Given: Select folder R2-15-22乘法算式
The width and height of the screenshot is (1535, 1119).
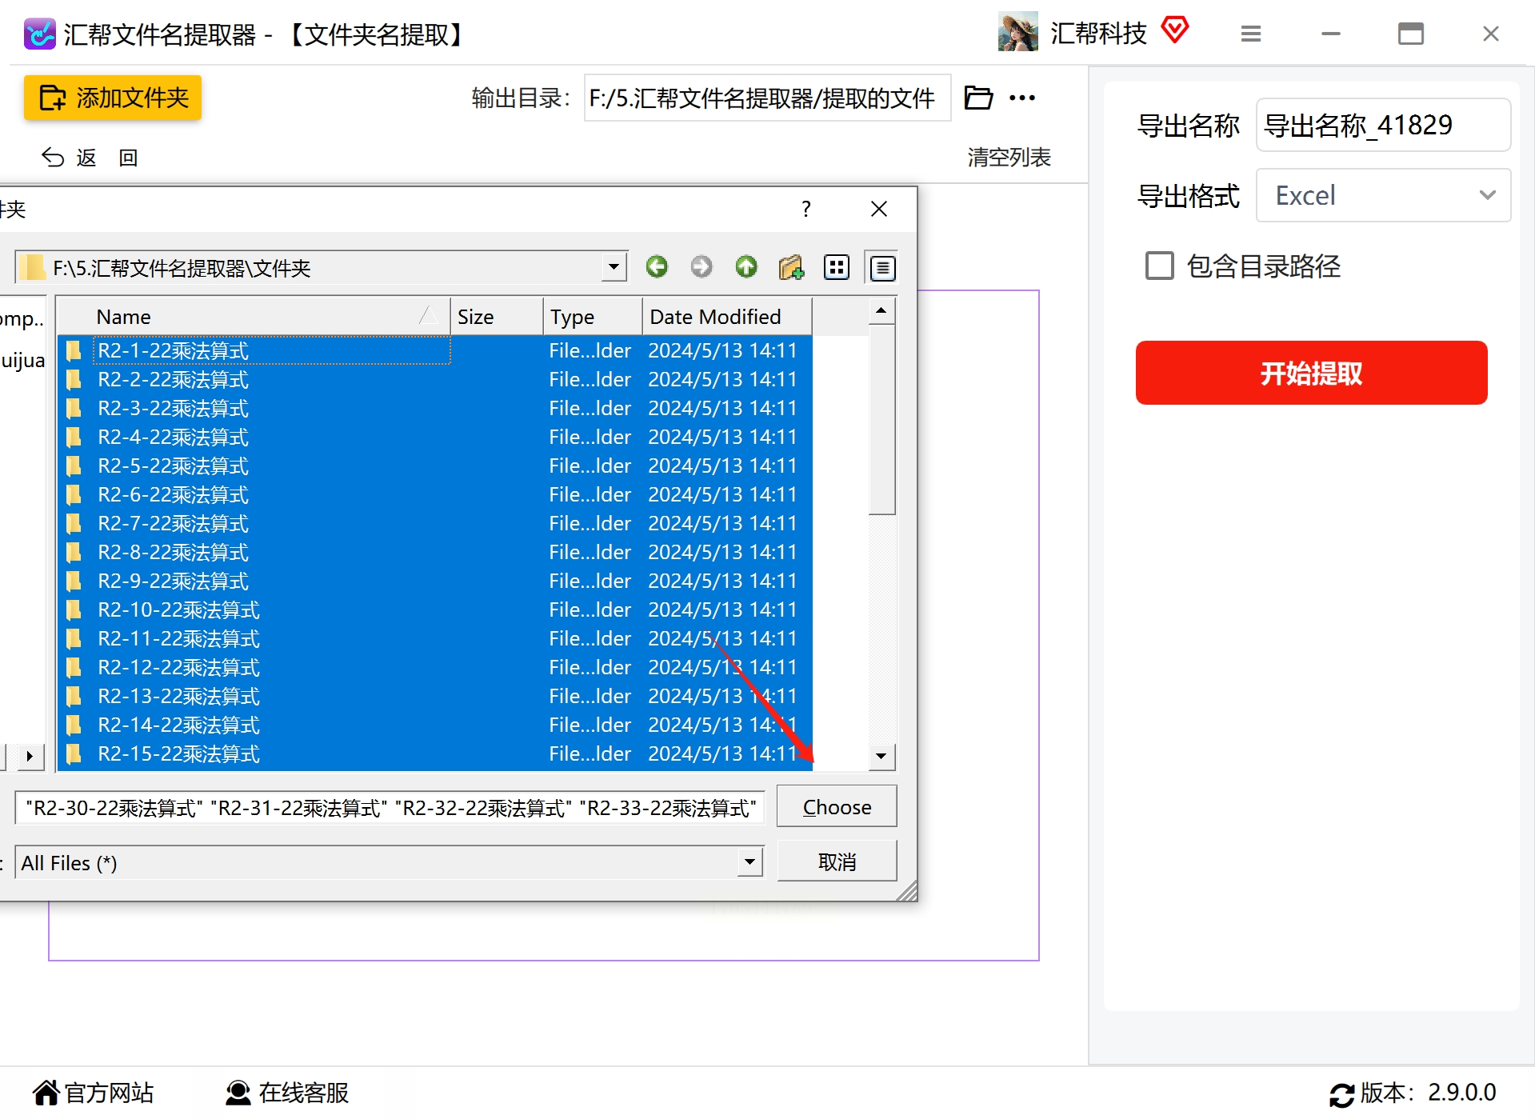Looking at the screenshot, I should 435,753.
